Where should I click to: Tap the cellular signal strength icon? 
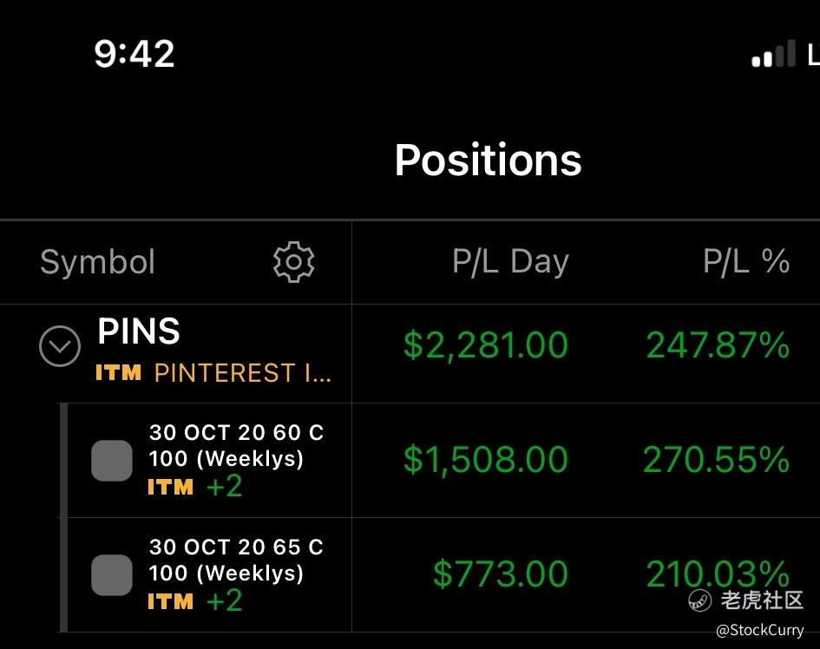[773, 54]
